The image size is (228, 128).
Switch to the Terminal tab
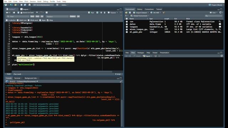coord(17,78)
